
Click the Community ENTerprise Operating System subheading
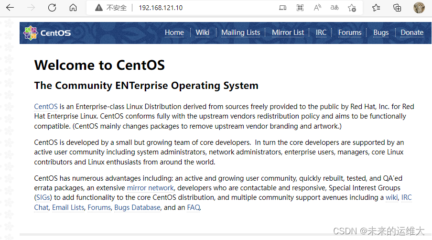tap(146, 86)
